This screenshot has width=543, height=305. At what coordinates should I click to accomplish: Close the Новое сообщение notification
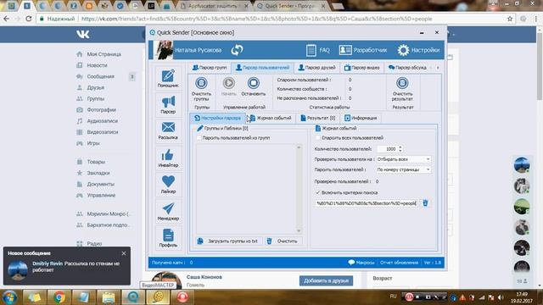[124, 253]
